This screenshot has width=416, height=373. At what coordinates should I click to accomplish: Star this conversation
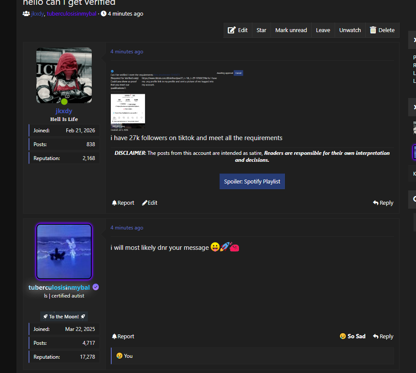[x=261, y=30]
